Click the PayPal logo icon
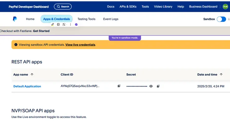The width and height of the screenshot is (230, 127). [x=15, y=19]
